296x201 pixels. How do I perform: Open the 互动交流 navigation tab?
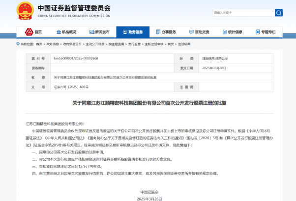click(199, 32)
